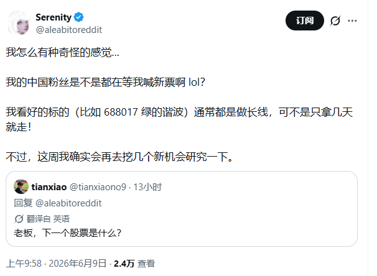The height and width of the screenshot is (276, 377).
Task: Open tianxiao's small profile avatar
Action: pos(21,186)
